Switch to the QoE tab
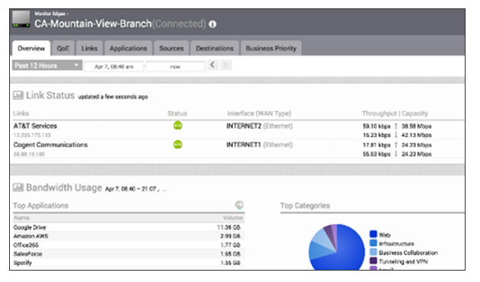480x282 pixels. pos(62,49)
